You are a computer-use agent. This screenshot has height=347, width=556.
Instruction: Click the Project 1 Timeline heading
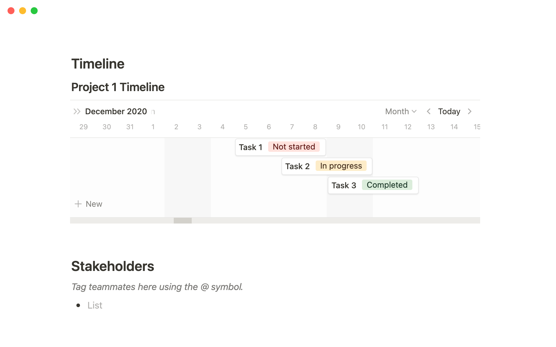click(x=118, y=87)
